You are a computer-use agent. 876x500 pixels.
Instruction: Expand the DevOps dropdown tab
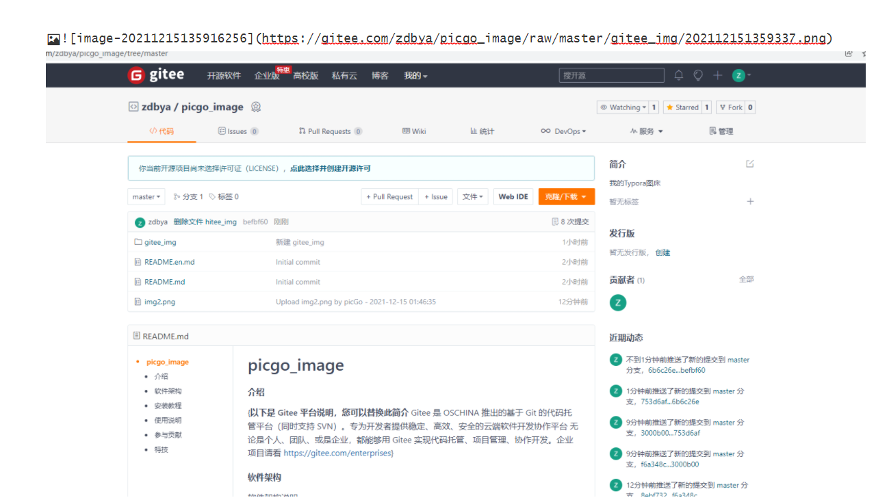click(x=563, y=131)
